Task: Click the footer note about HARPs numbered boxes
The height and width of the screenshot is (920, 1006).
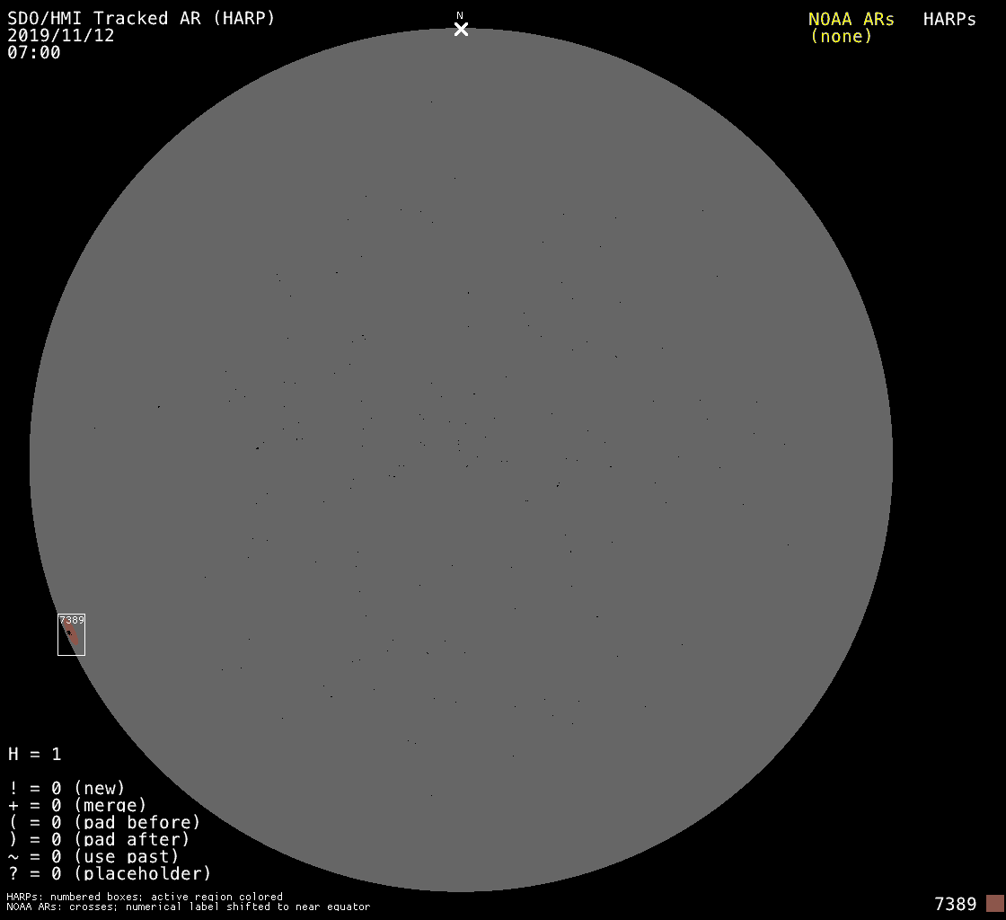Action: 145,897
